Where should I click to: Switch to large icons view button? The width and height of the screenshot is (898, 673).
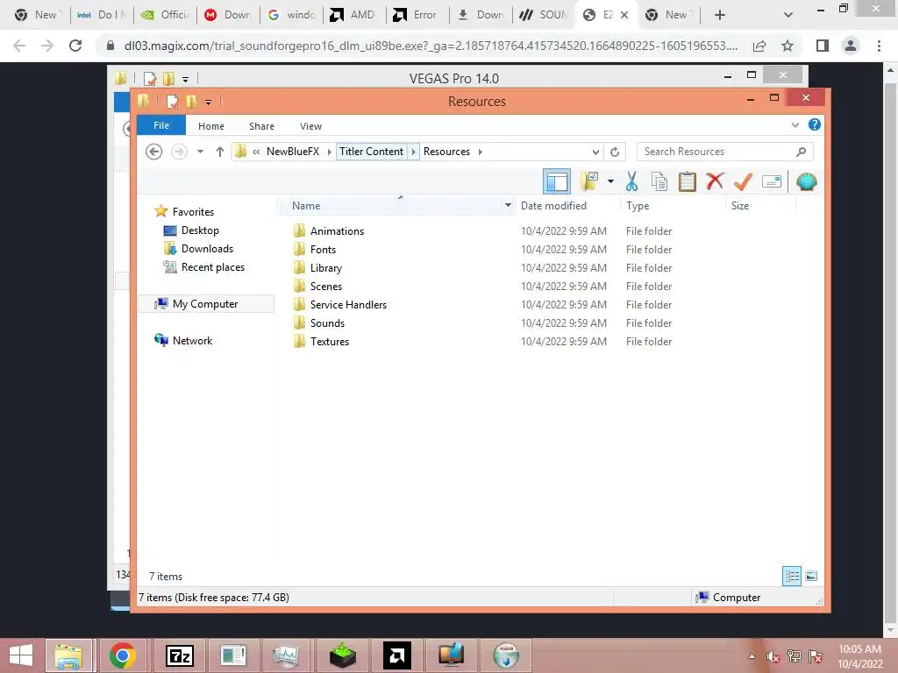point(811,577)
